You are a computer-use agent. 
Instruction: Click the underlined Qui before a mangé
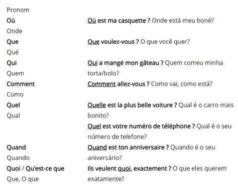tap(92, 63)
